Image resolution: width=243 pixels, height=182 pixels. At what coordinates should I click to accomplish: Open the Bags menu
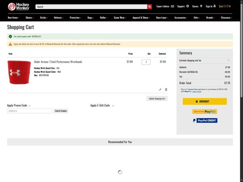(90, 18)
